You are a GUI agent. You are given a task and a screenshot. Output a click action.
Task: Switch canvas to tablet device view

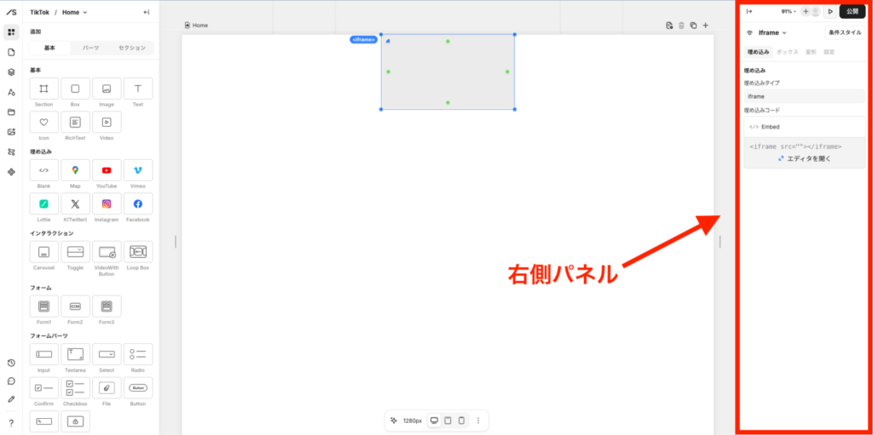(x=448, y=421)
